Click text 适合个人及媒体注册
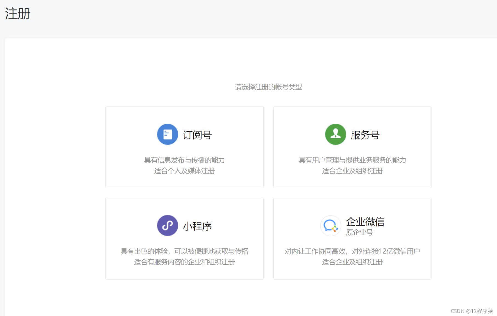Viewport: 497px width, 316px height. (x=184, y=171)
